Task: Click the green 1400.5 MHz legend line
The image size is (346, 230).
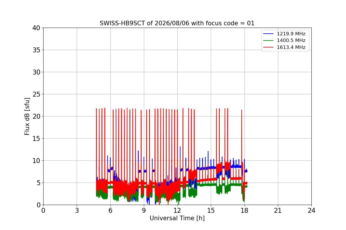Action: [268, 41]
